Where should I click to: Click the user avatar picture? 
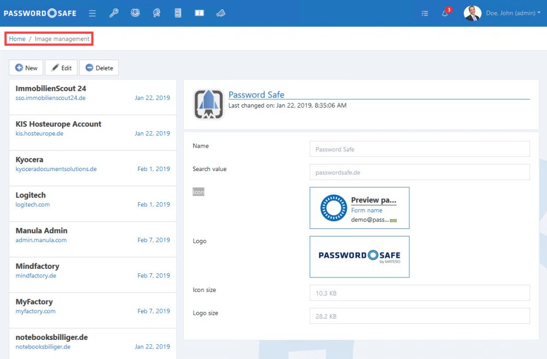473,13
